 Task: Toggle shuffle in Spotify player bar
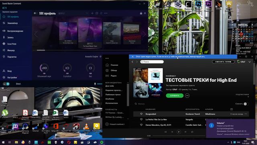pyautogui.click(x=165, y=132)
